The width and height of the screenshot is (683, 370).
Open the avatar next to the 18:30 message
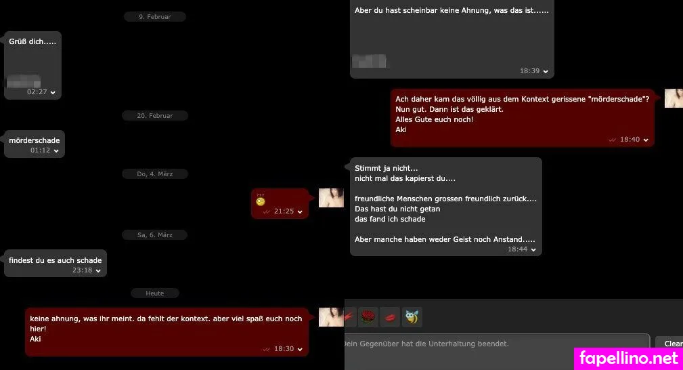(332, 317)
